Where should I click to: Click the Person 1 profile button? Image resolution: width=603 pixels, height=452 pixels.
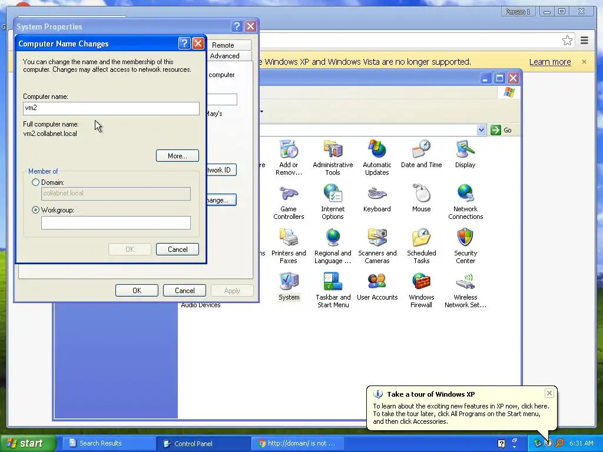(518, 12)
